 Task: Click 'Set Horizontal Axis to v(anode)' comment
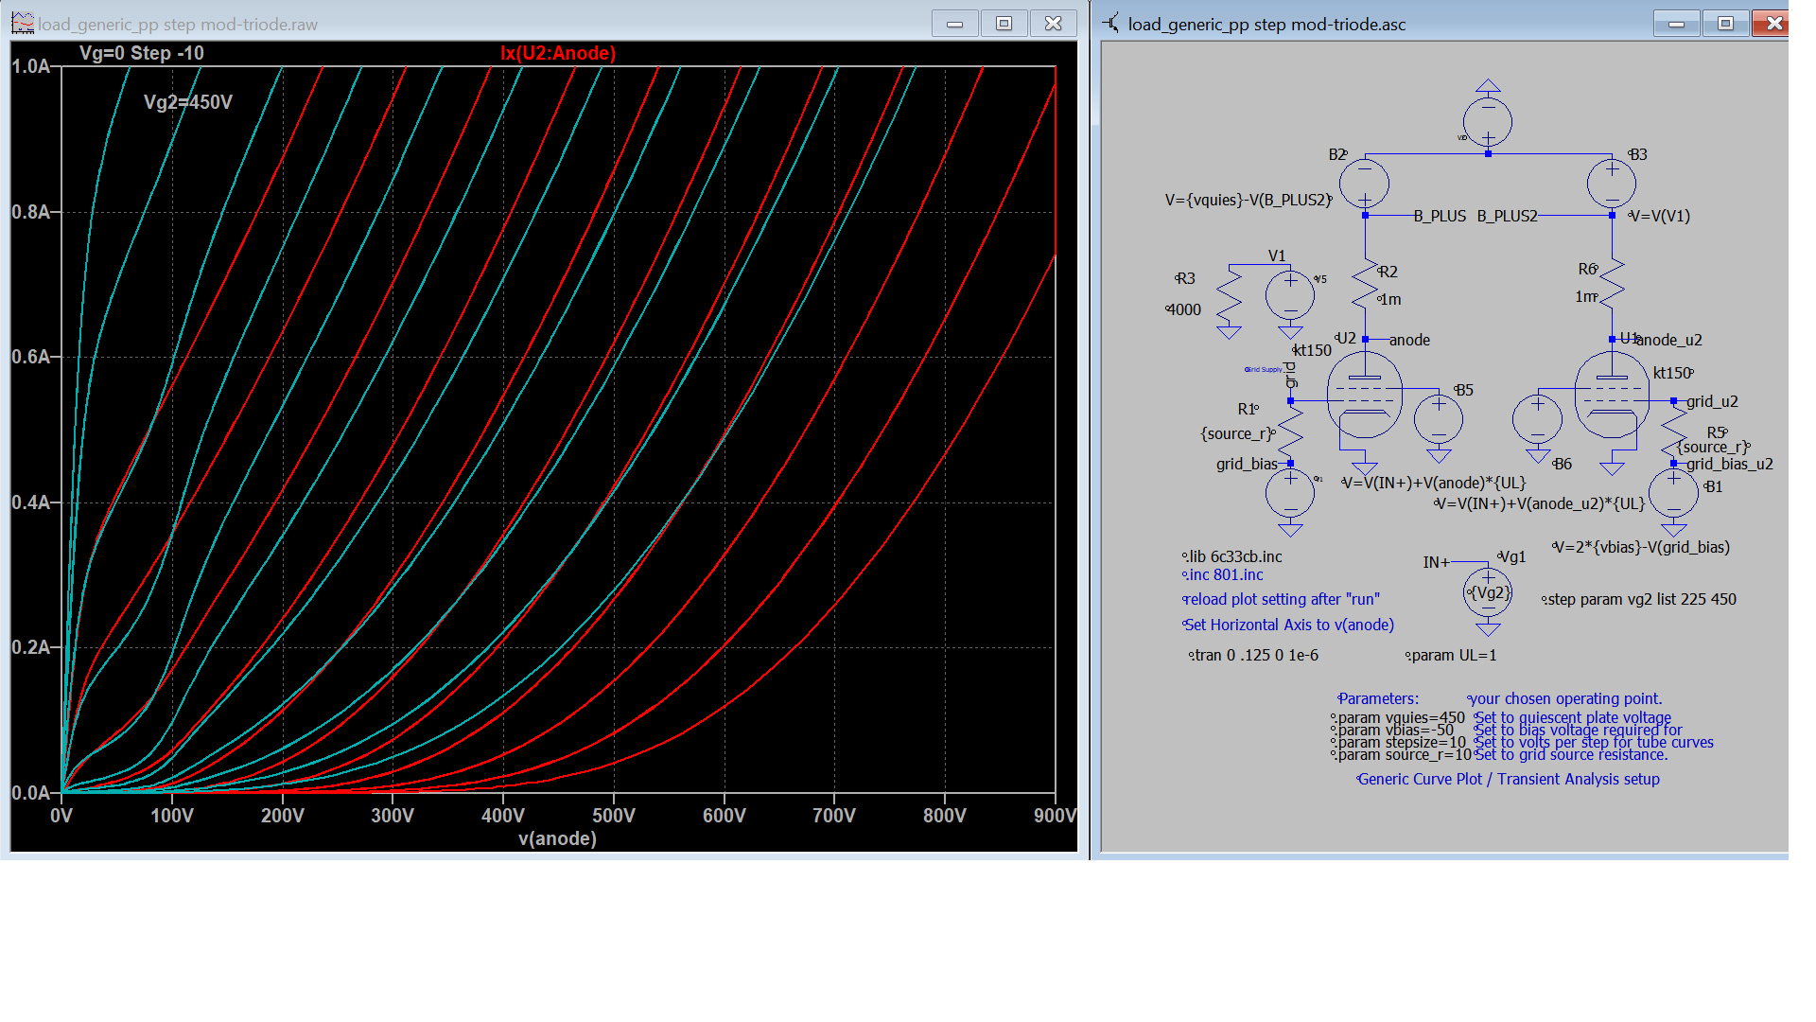[1288, 625]
